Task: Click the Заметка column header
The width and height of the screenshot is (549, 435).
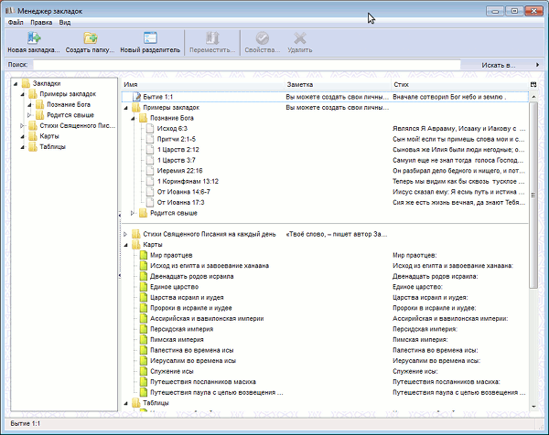Action: point(301,84)
